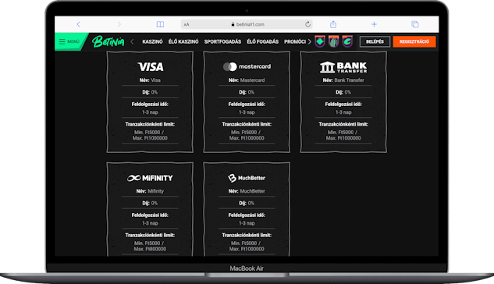The image size is (494, 284).
Task: Click 'Max. Ft800000' in Mifinity card
Action: (x=150, y=249)
